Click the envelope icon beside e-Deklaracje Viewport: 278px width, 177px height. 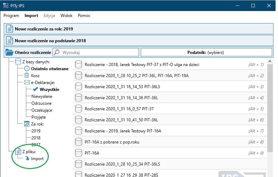click(x=27, y=83)
